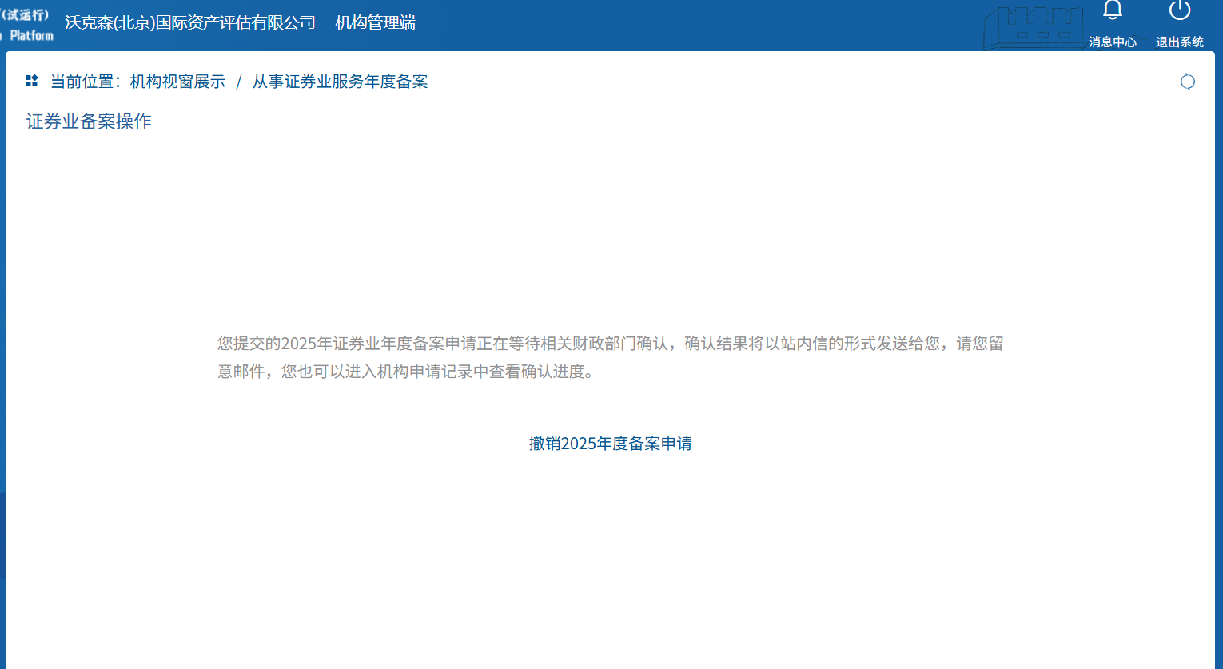Select the 机构管理端 header label
The width and height of the screenshot is (1223, 669).
coord(375,22)
